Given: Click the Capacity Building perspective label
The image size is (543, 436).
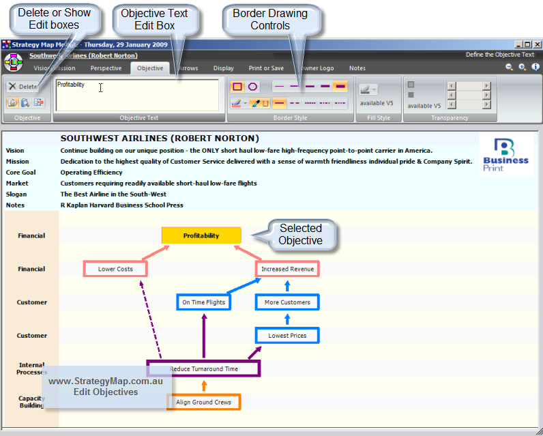Looking at the screenshot, I should (x=31, y=402).
